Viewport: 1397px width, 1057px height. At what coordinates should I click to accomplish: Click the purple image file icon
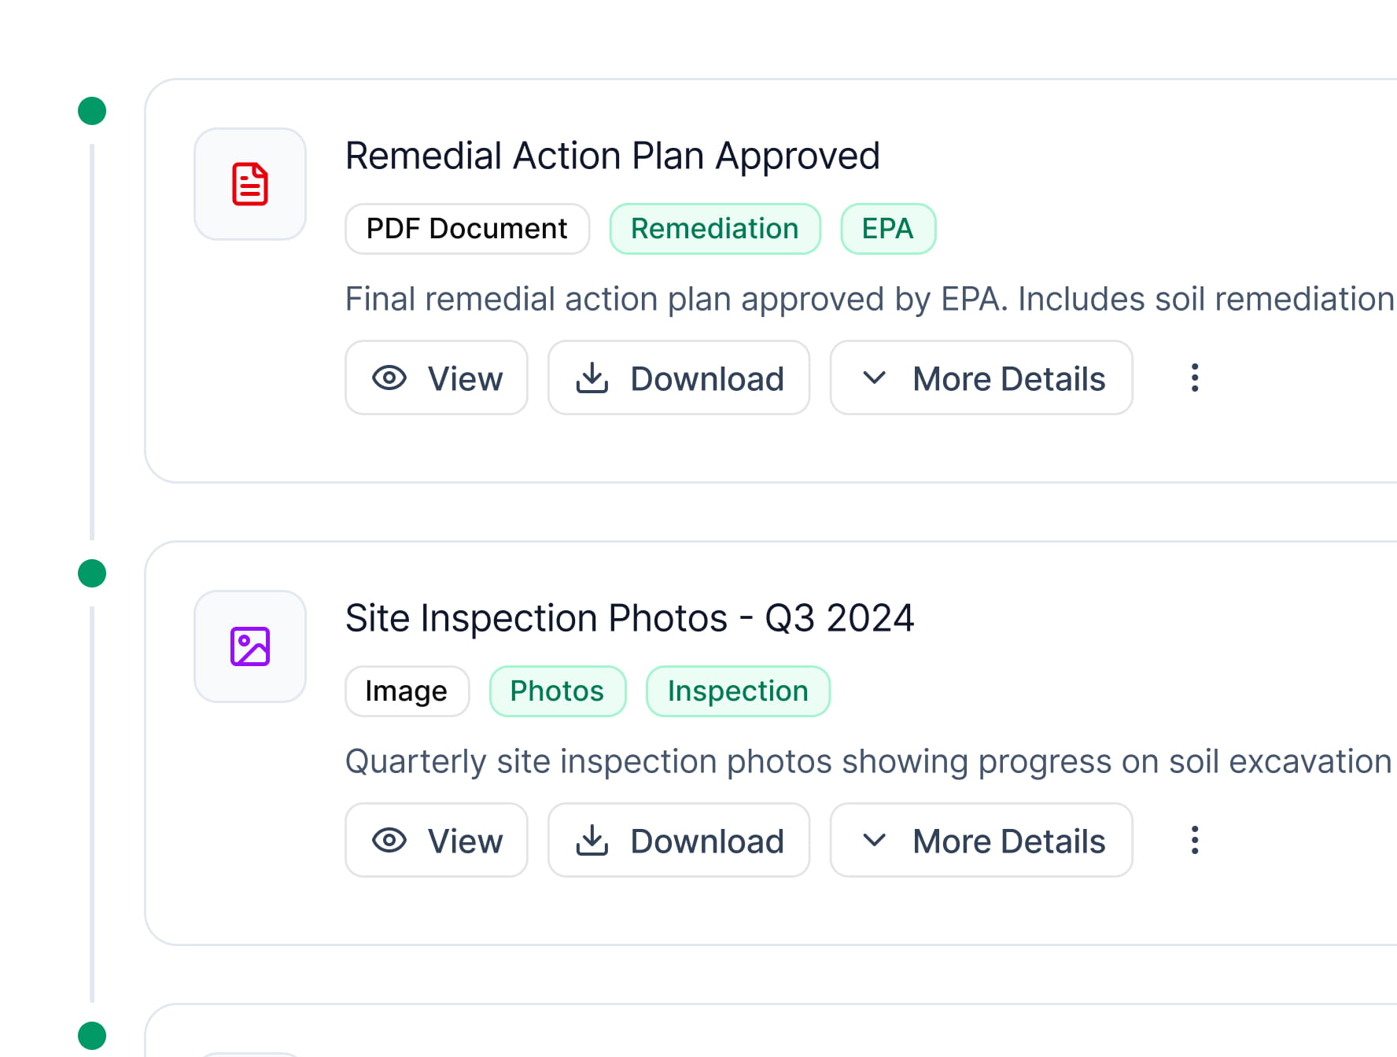point(250,646)
